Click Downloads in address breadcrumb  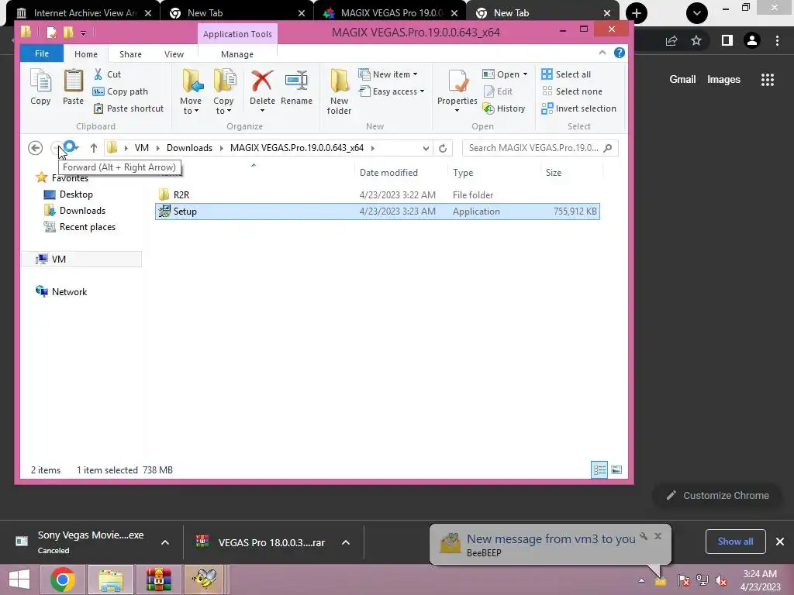pyautogui.click(x=189, y=148)
